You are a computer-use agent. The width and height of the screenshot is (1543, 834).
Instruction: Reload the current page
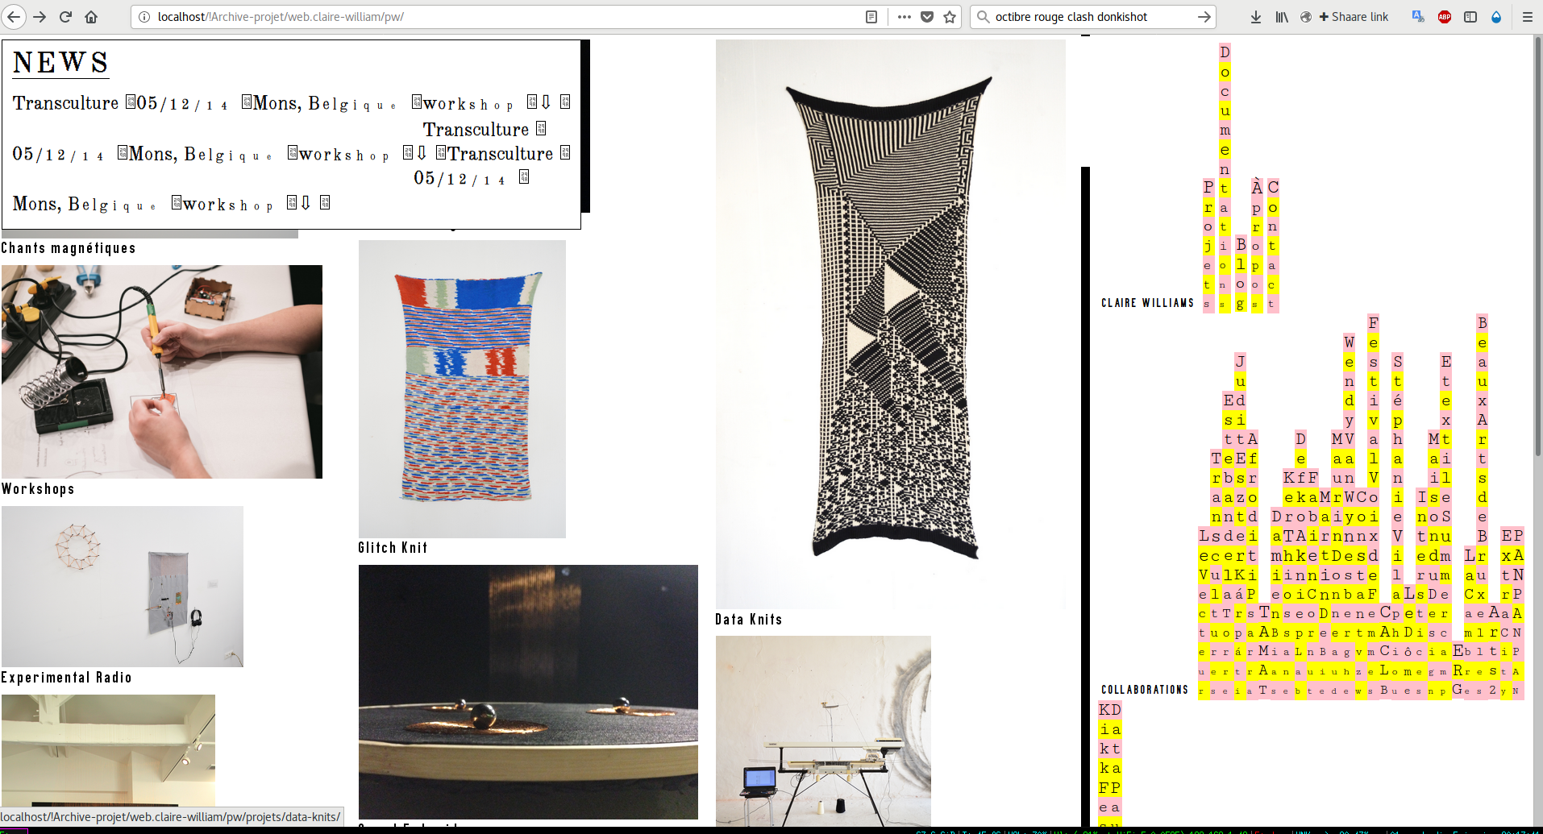[x=65, y=17]
